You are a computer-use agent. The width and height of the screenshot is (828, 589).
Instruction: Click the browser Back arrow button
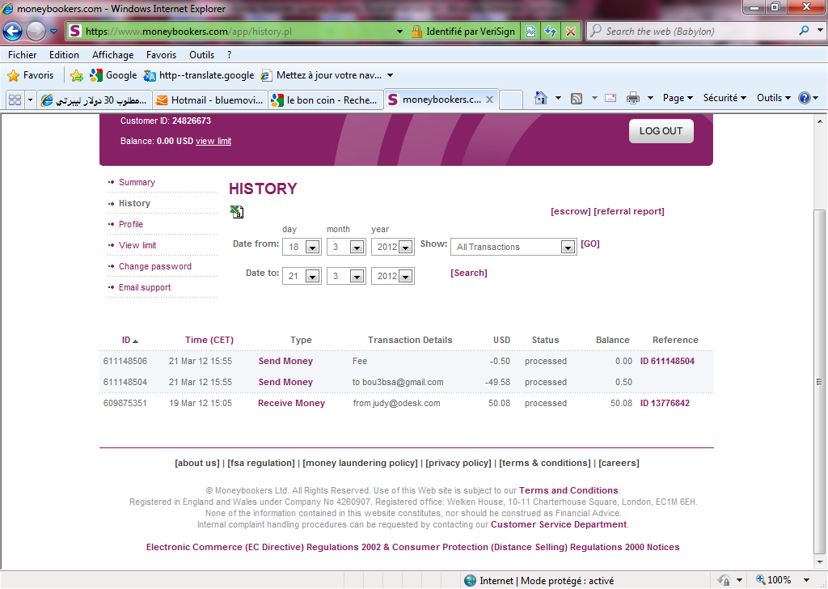click(x=13, y=32)
